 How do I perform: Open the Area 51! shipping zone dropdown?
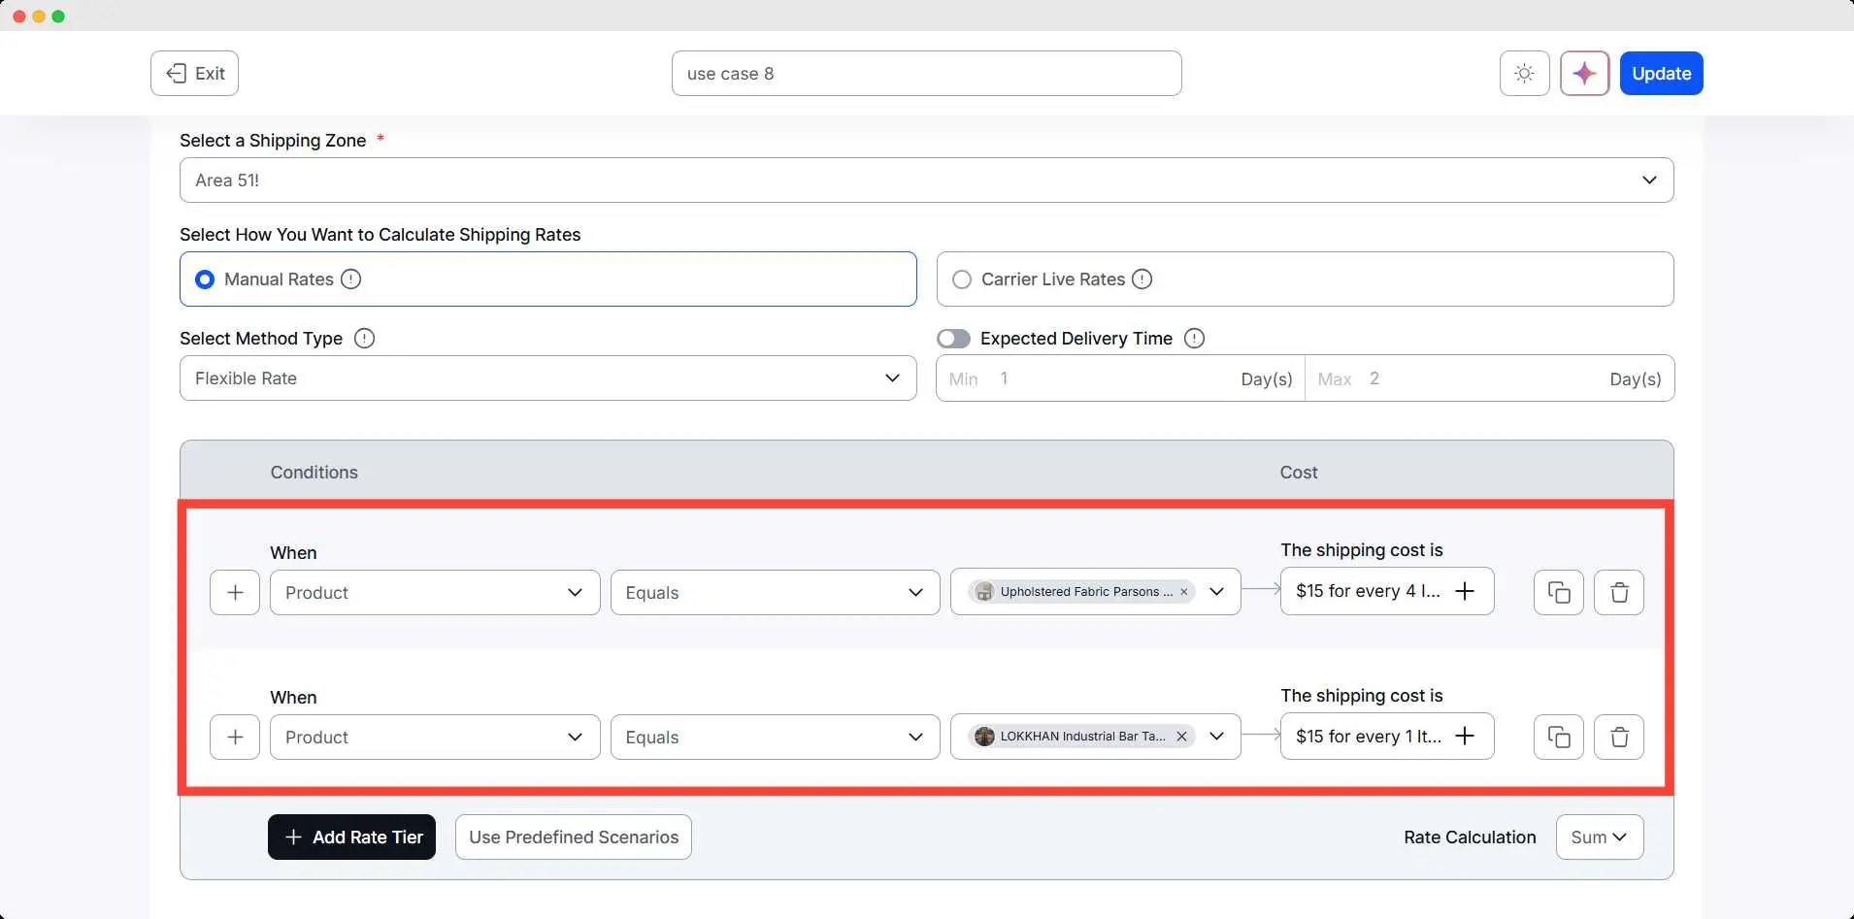click(x=926, y=181)
